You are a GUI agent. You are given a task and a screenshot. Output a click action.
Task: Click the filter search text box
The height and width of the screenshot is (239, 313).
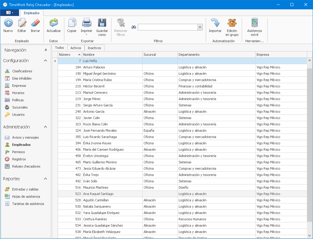pos(167,27)
